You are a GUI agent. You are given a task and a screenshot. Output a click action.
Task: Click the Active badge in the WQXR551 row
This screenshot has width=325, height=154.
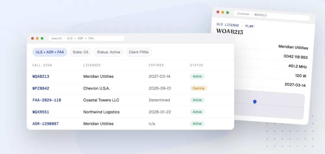point(197,112)
